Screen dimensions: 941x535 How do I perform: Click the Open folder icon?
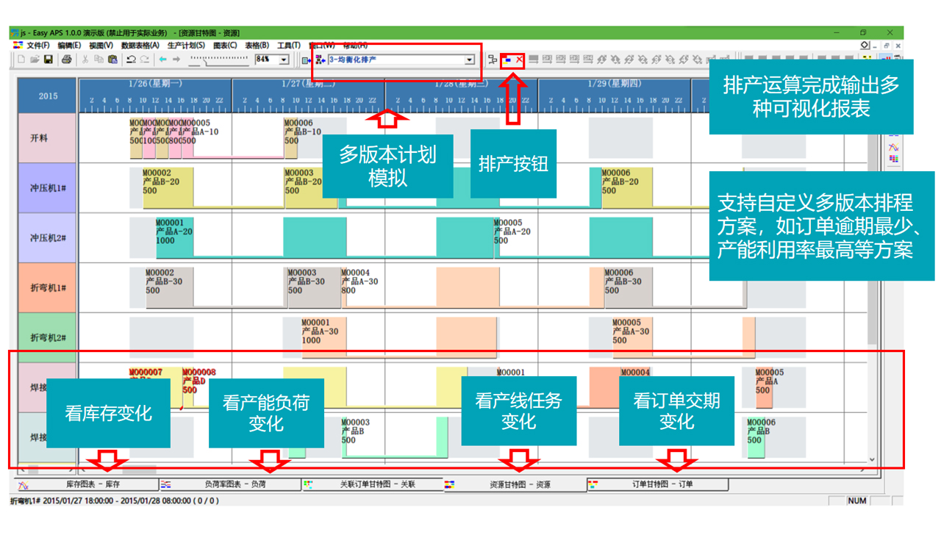tap(35, 60)
